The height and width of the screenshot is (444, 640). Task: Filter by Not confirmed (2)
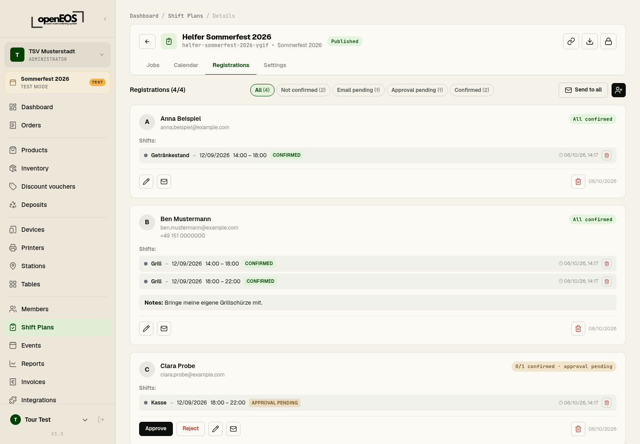[x=303, y=90]
